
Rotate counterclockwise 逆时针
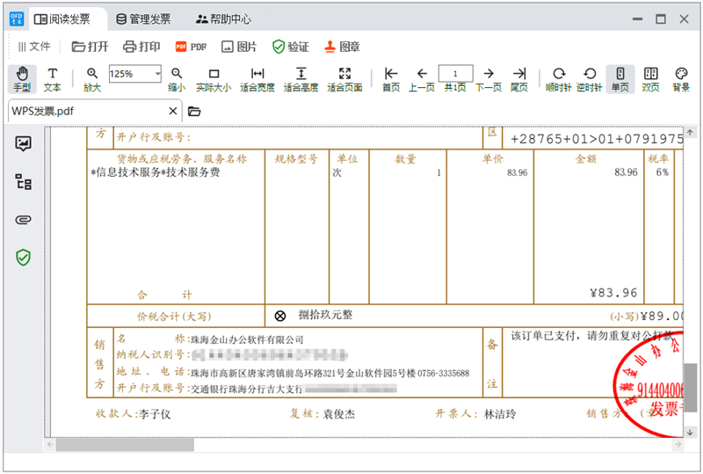(x=590, y=79)
